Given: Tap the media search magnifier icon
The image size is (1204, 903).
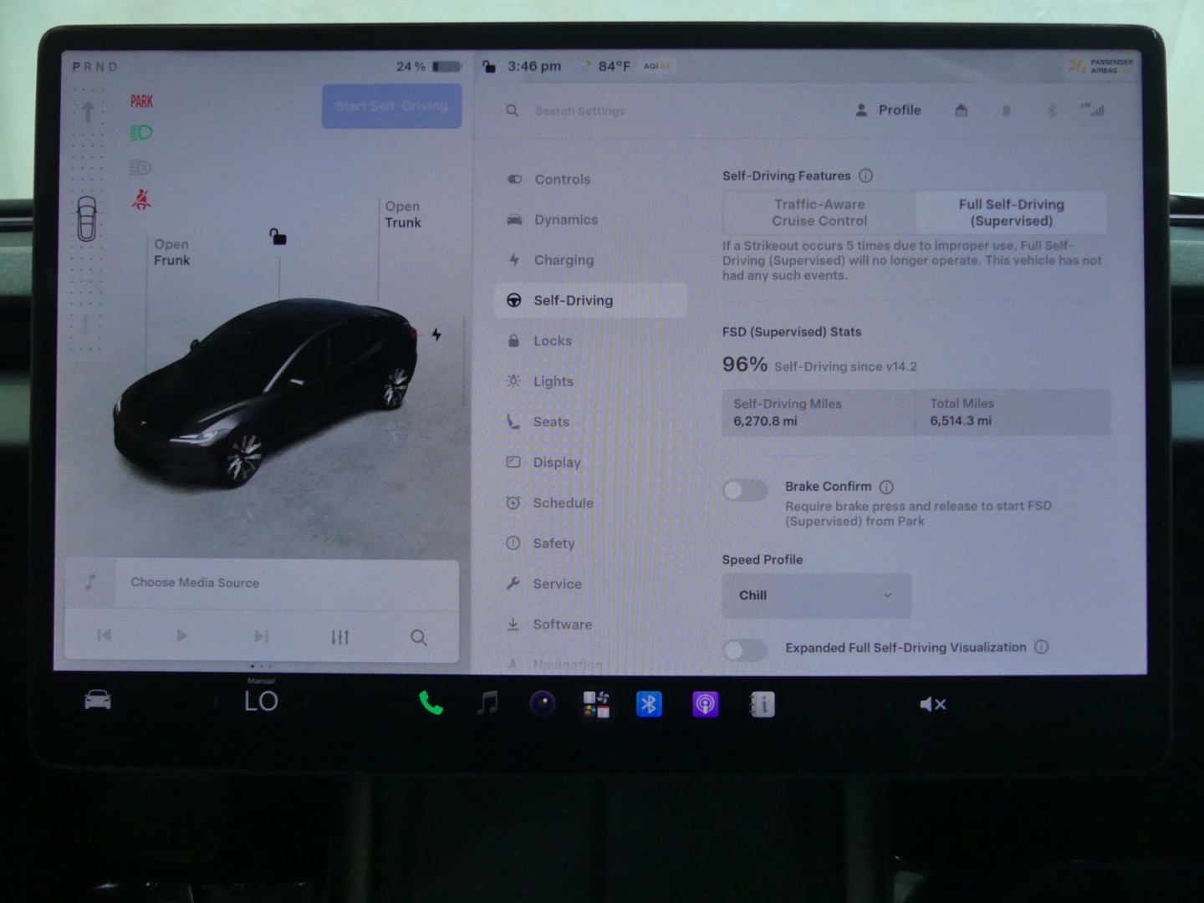Looking at the screenshot, I should pyautogui.click(x=419, y=638).
